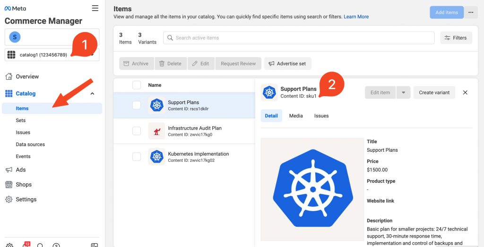Select the Kubernetes Implementation item name

pos(199,154)
